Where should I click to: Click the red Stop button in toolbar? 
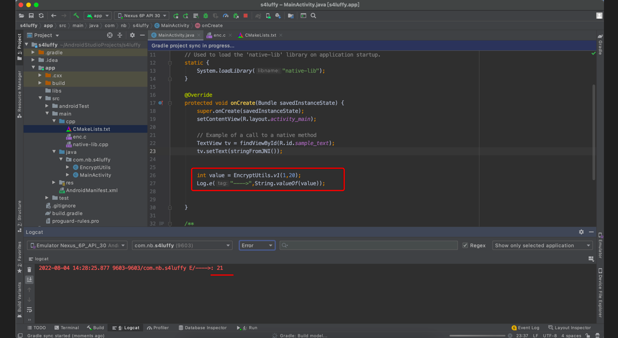[245, 16]
